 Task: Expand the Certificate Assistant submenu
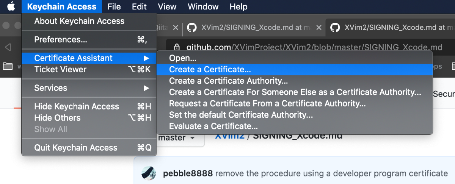pos(89,58)
